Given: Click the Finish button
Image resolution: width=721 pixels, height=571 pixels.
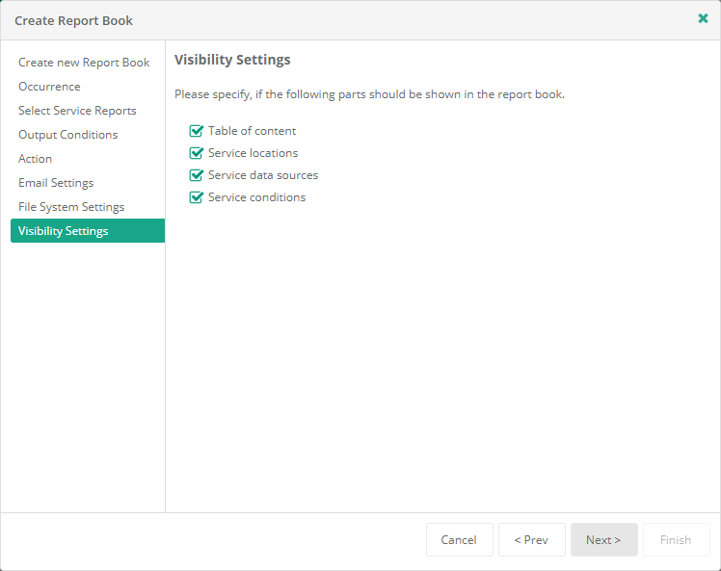Looking at the screenshot, I should pyautogui.click(x=676, y=540).
